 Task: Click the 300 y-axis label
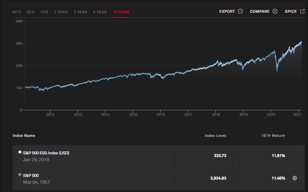coord(19,43)
